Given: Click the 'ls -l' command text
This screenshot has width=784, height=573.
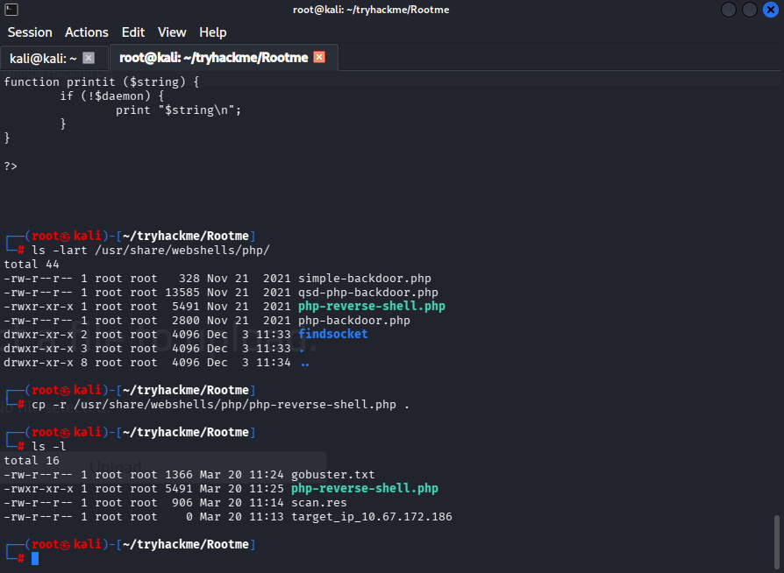Looking at the screenshot, I should click(x=48, y=447).
